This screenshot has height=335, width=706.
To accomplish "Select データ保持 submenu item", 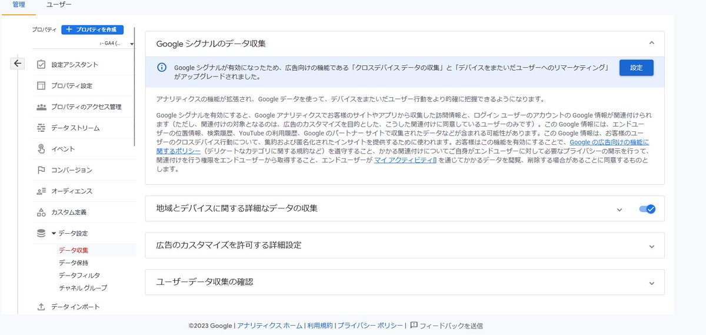I will (74, 263).
